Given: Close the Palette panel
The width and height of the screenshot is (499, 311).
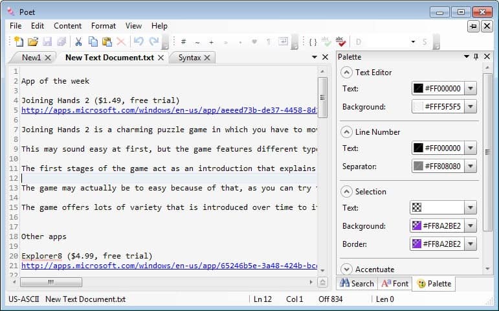Looking at the screenshot, I should point(487,57).
